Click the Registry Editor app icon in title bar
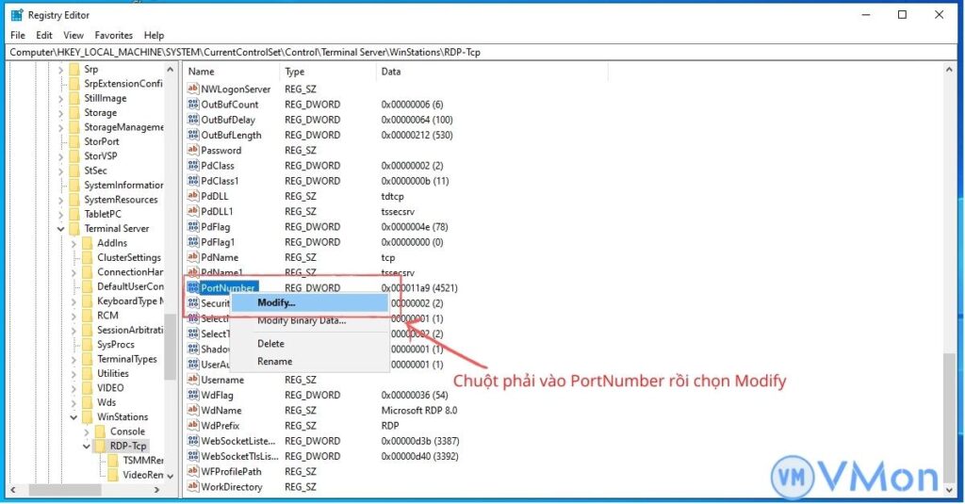Screen dimensions: 965x504 (x=16, y=15)
